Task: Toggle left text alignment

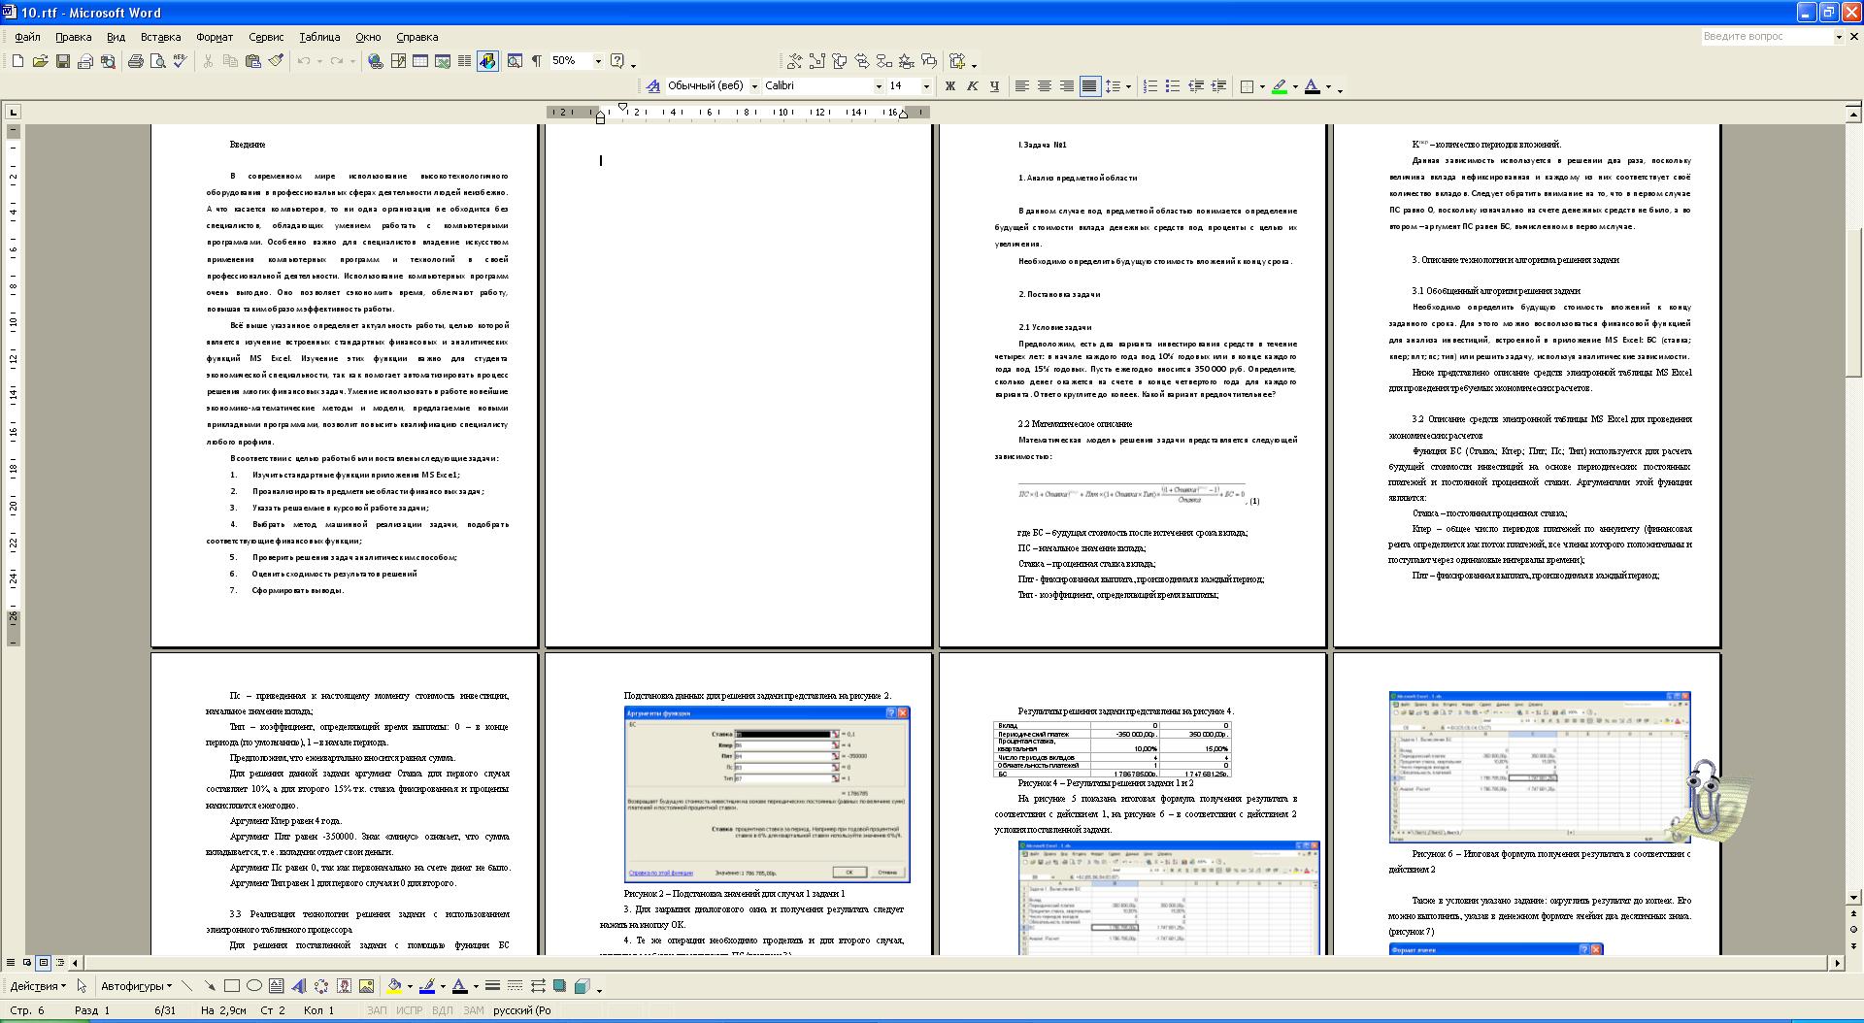Action: point(1022,86)
